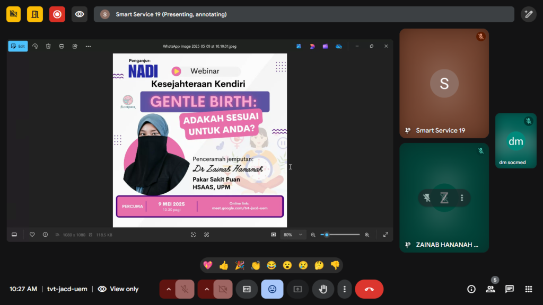Toggle the eye visibility button in top bar

(80, 14)
